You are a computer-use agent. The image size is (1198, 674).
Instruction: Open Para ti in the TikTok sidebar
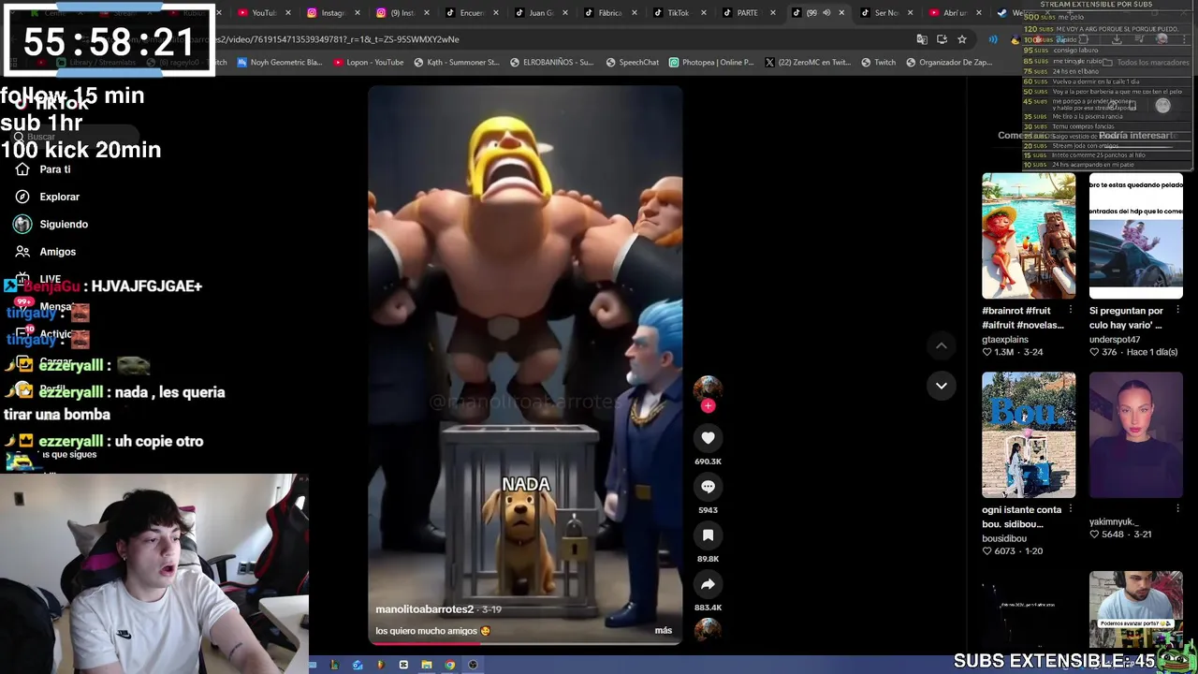(x=55, y=169)
